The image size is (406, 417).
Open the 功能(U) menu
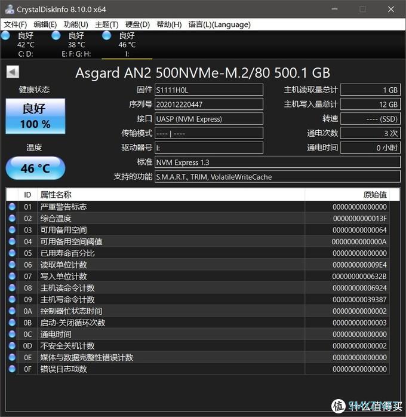point(76,24)
